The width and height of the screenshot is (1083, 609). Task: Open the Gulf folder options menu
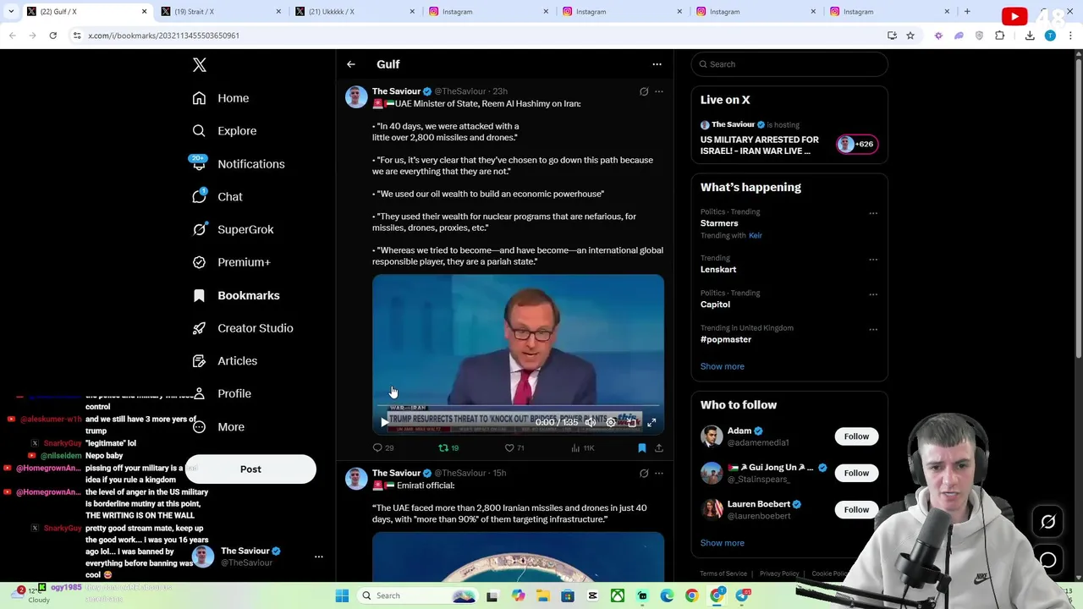pos(657,64)
